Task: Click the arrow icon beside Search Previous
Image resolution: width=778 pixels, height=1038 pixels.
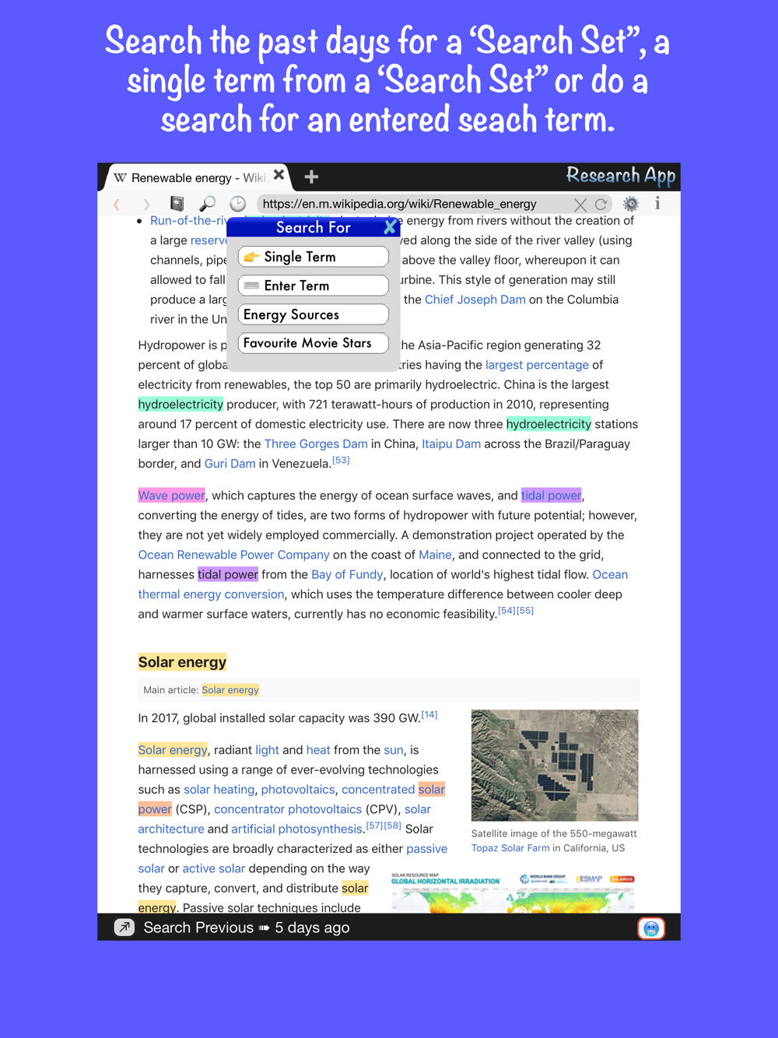Action: coord(124,928)
